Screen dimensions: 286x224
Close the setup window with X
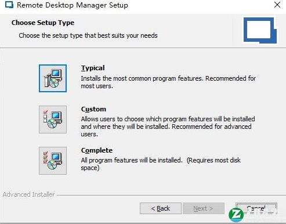coord(277,5)
